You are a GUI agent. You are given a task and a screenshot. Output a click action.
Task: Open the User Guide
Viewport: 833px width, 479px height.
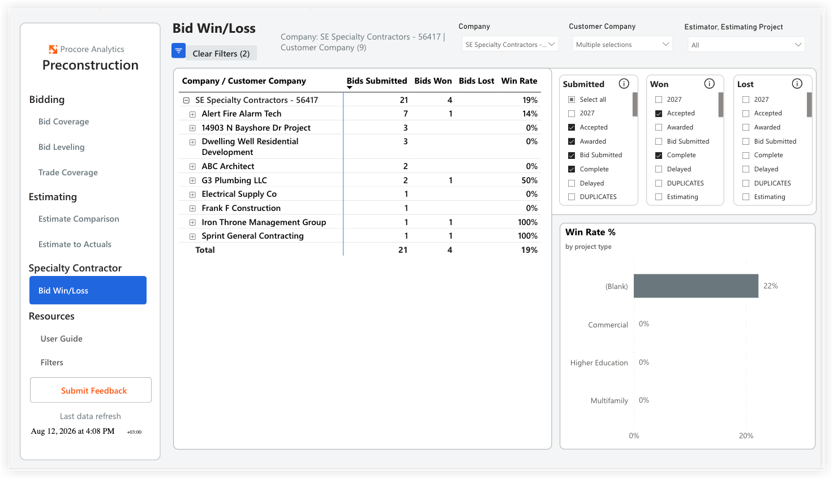pyautogui.click(x=61, y=339)
